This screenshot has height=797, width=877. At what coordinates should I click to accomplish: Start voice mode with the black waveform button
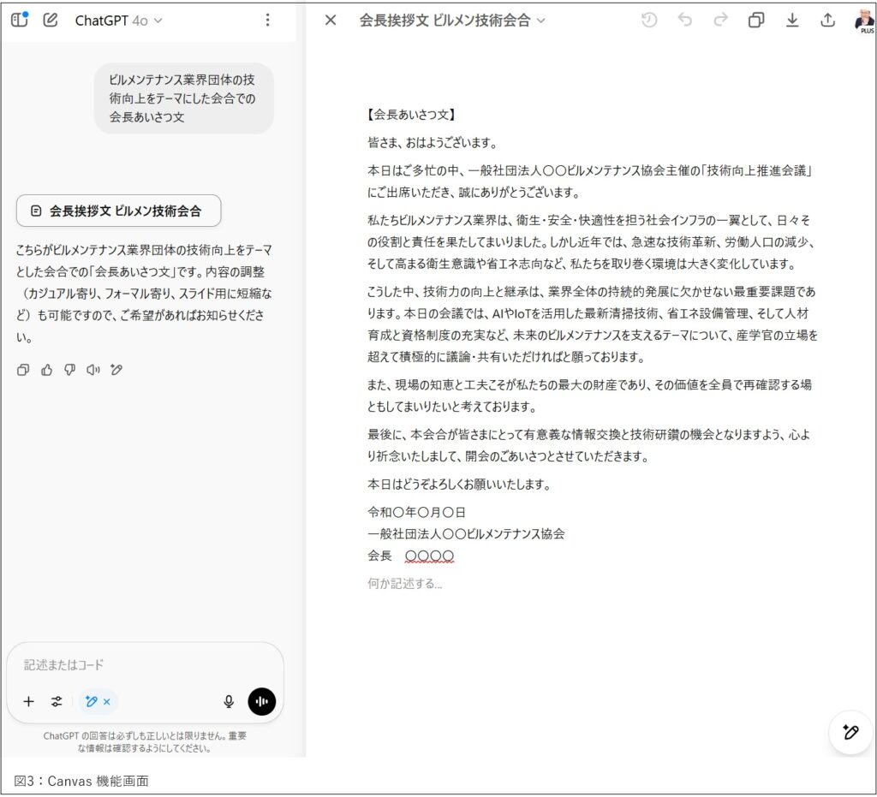pyautogui.click(x=261, y=701)
